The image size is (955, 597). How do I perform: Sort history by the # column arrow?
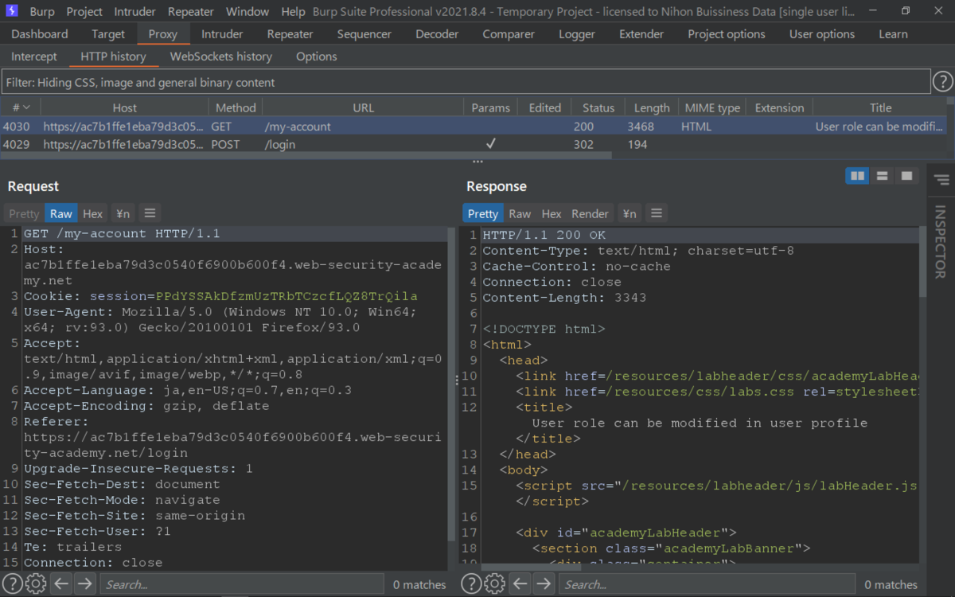tap(27, 107)
